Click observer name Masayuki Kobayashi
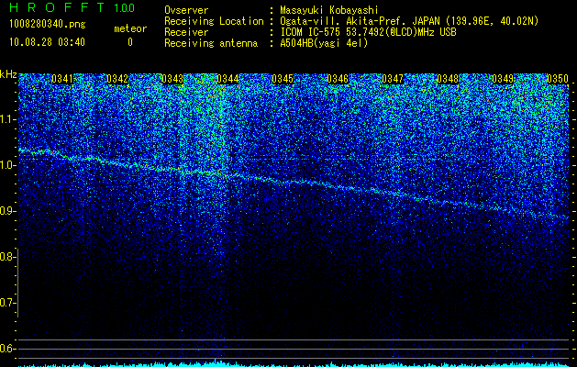The width and height of the screenshot is (577, 367). point(329,10)
